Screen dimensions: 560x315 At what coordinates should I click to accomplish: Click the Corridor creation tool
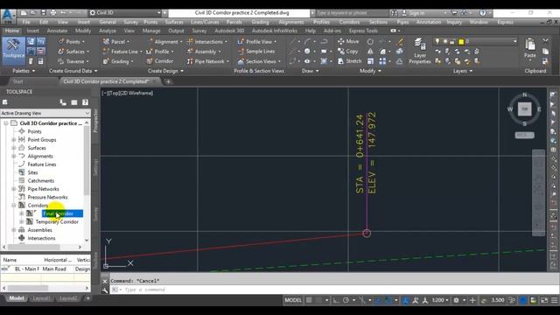tap(160, 61)
